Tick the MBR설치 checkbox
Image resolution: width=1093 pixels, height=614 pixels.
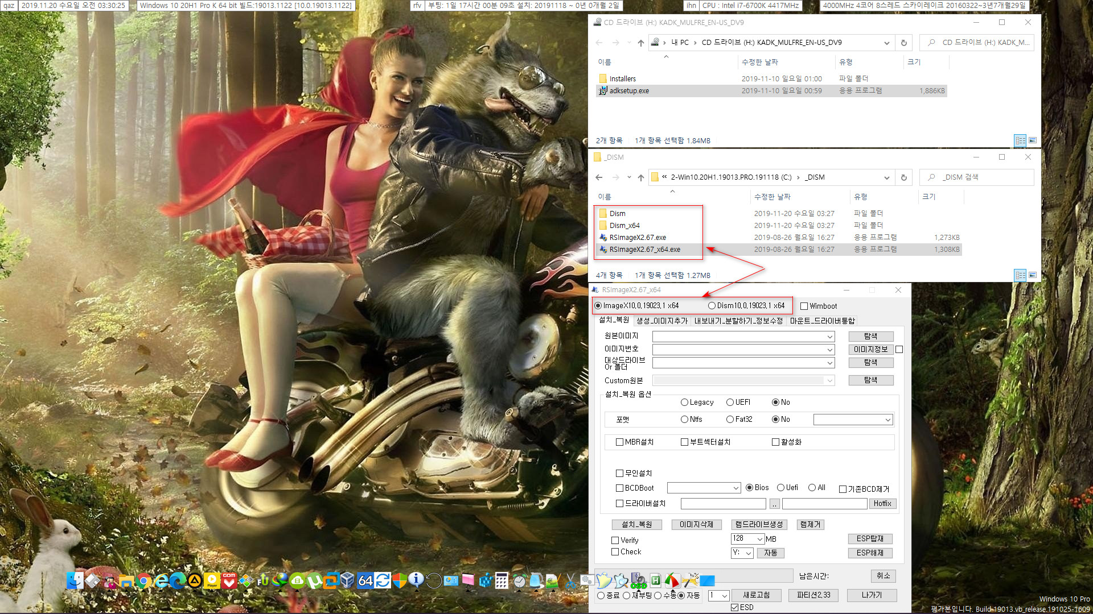[x=619, y=442]
